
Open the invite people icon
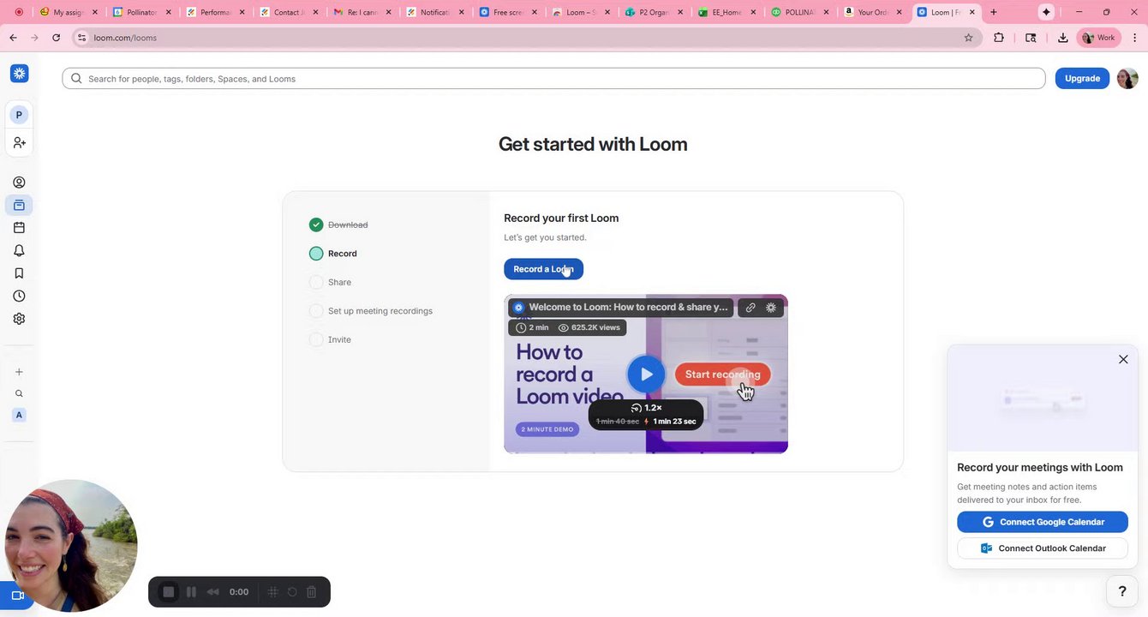pos(19,142)
